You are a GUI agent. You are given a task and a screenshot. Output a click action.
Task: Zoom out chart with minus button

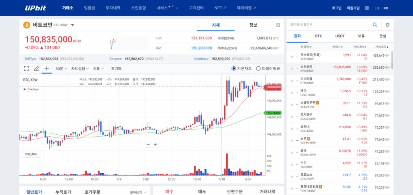coord(148,144)
